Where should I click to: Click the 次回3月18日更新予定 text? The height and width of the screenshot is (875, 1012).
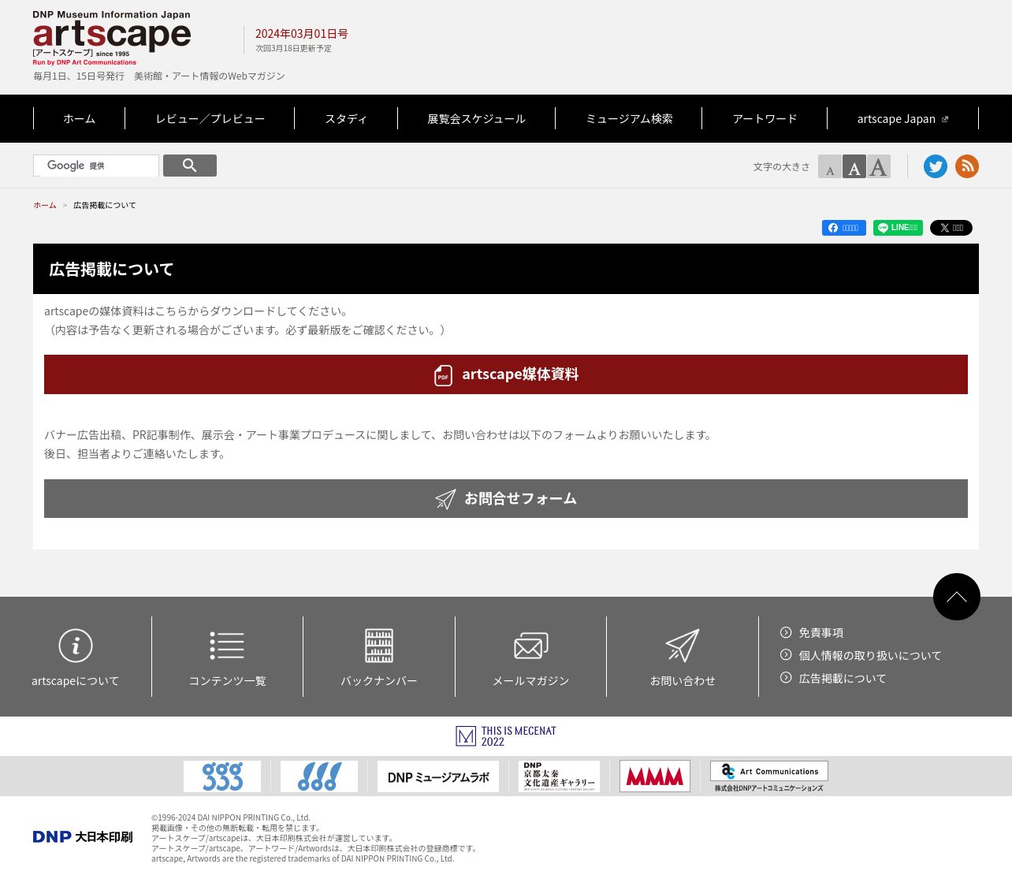pos(293,49)
